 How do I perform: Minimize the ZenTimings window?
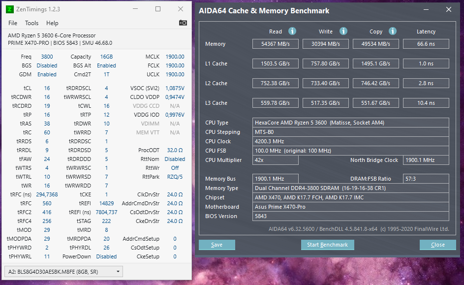tap(135, 9)
